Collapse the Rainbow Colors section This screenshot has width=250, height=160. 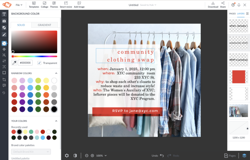56,73
